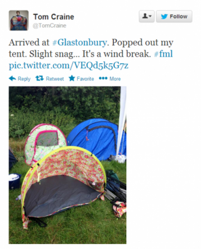Click the Favorite star icon
Viewport: 201px width, 249px height.
coord(72,78)
